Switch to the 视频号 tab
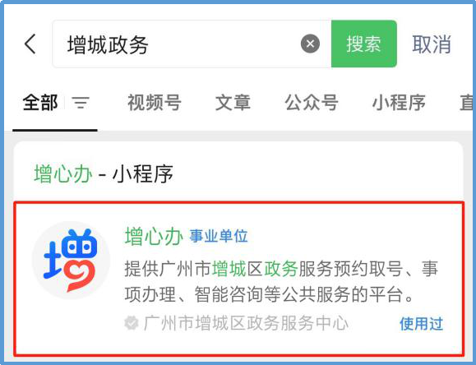The width and height of the screenshot is (476, 365). [x=155, y=103]
